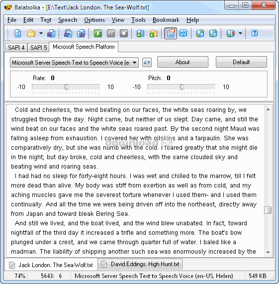Open the Edit menu
The height and width of the screenshot is (284, 279).
tap(28, 20)
